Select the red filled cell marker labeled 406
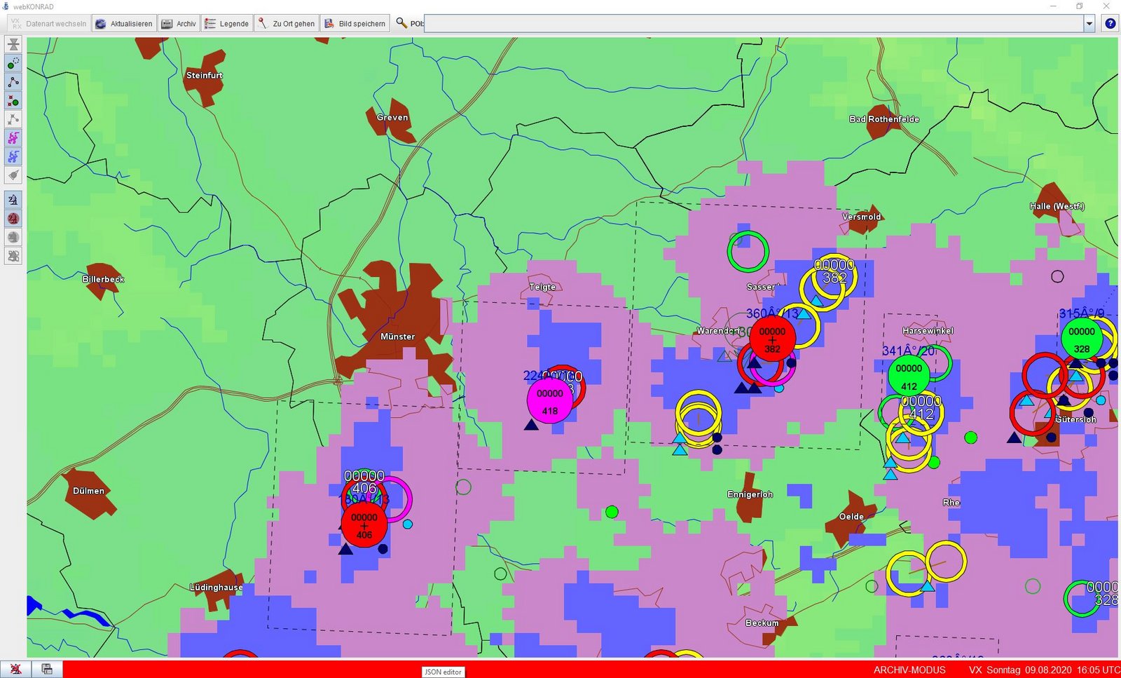The image size is (1121, 678). click(364, 525)
